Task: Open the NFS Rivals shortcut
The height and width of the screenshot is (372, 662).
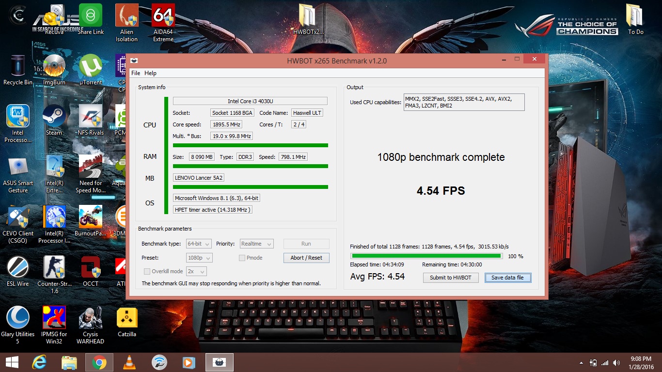Action: click(x=91, y=121)
